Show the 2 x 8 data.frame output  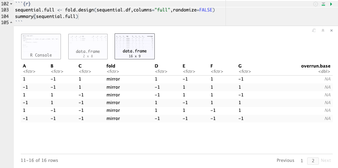pyautogui.click(x=88, y=46)
